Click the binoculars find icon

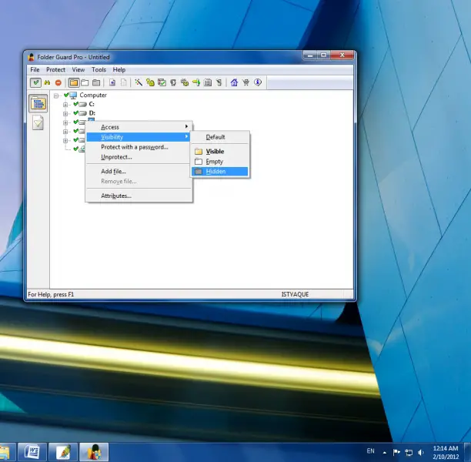tap(47, 82)
